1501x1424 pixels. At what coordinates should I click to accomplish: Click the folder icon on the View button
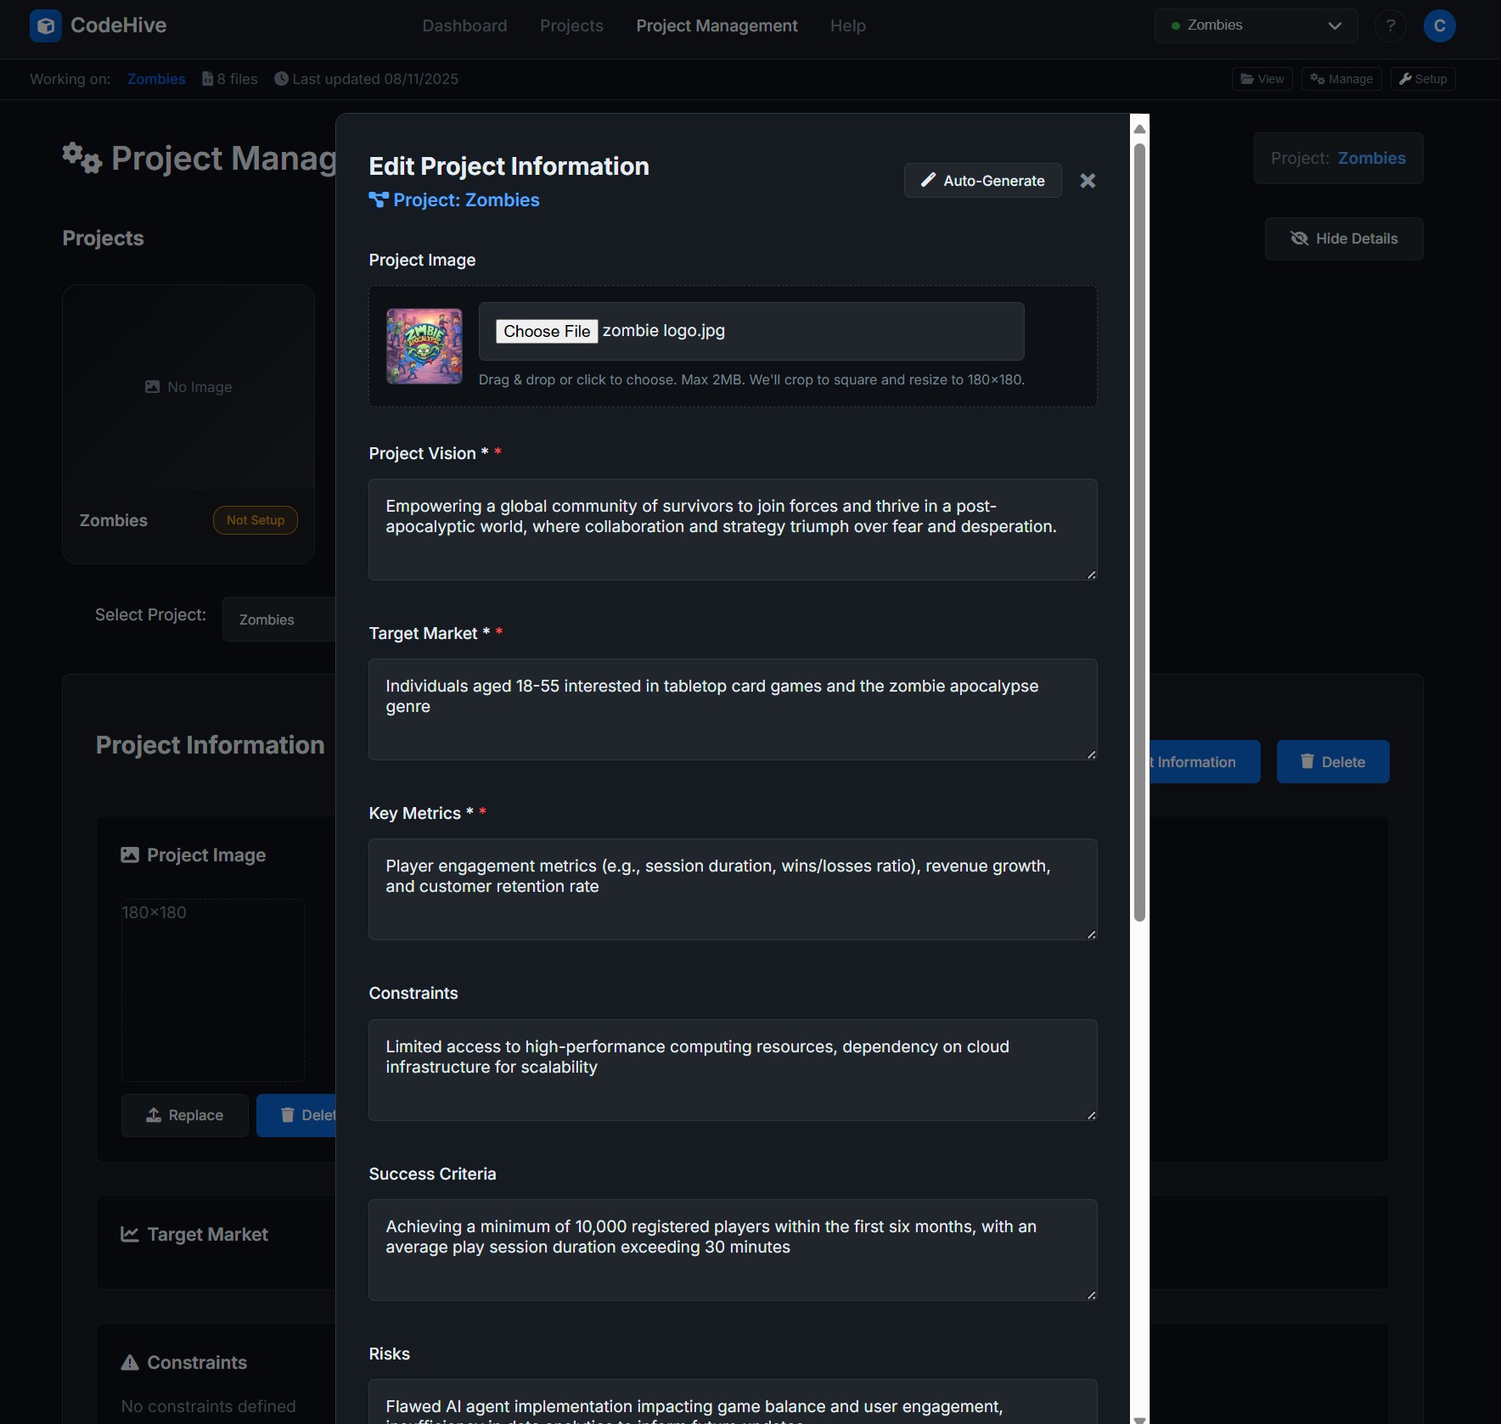1246,79
